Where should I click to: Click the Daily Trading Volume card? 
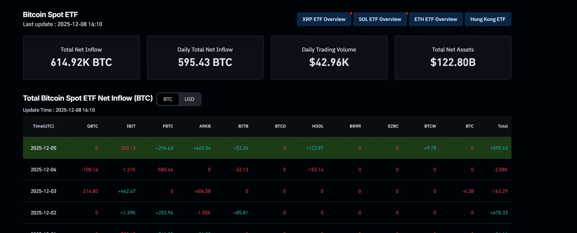329,58
